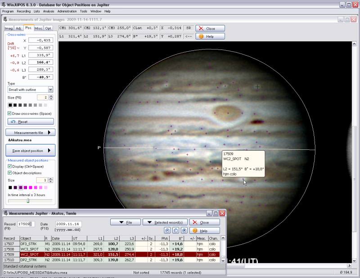The image size is (360, 278).
Task: Click the Measurements of Jupiter images window icon
Action: (5, 19)
